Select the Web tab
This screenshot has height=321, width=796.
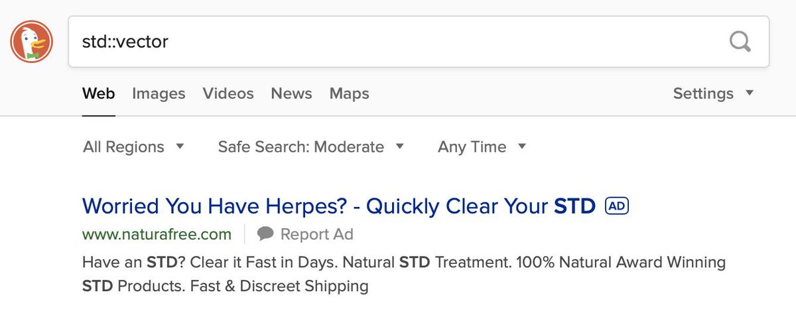[99, 94]
